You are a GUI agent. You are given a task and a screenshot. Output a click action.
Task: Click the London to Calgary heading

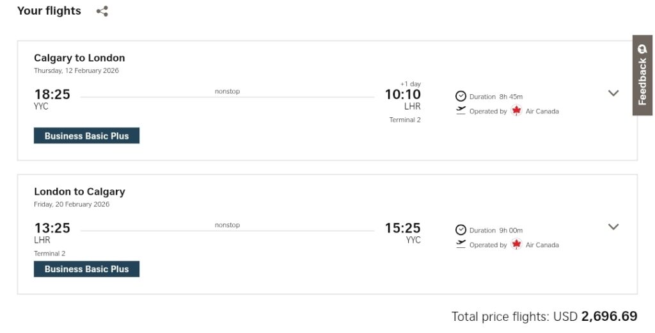79,191
